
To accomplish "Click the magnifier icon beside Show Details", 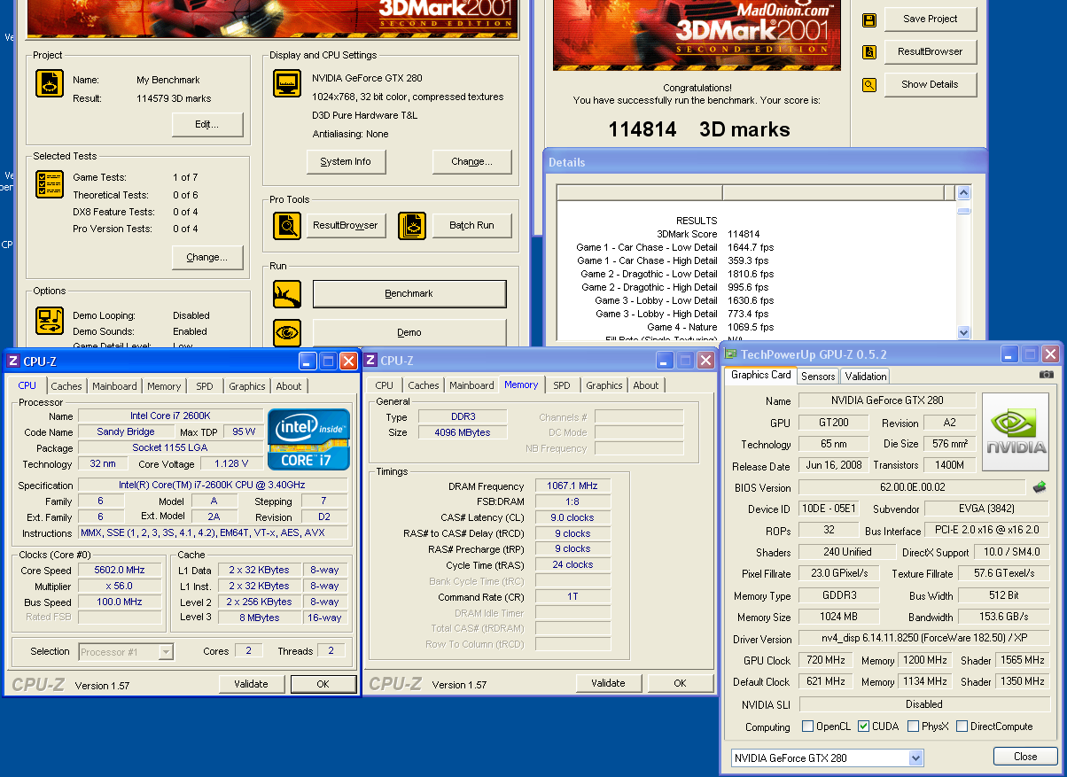I will point(869,85).
